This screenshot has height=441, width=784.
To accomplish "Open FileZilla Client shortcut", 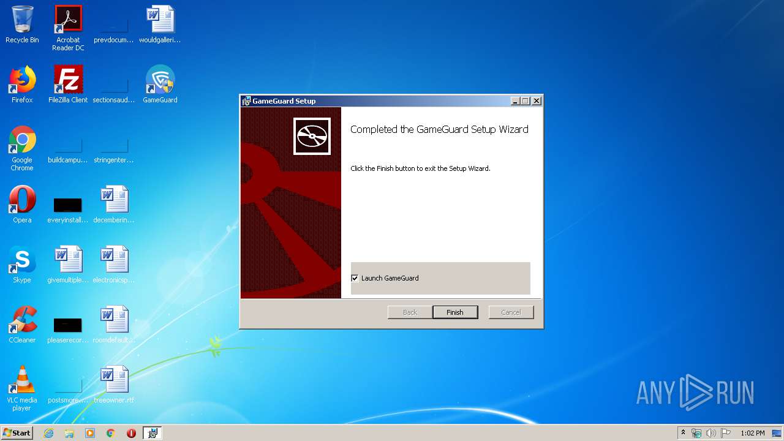I will pyautogui.click(x=68, y=85).
